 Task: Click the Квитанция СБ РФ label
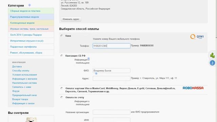tap(75, 56)
